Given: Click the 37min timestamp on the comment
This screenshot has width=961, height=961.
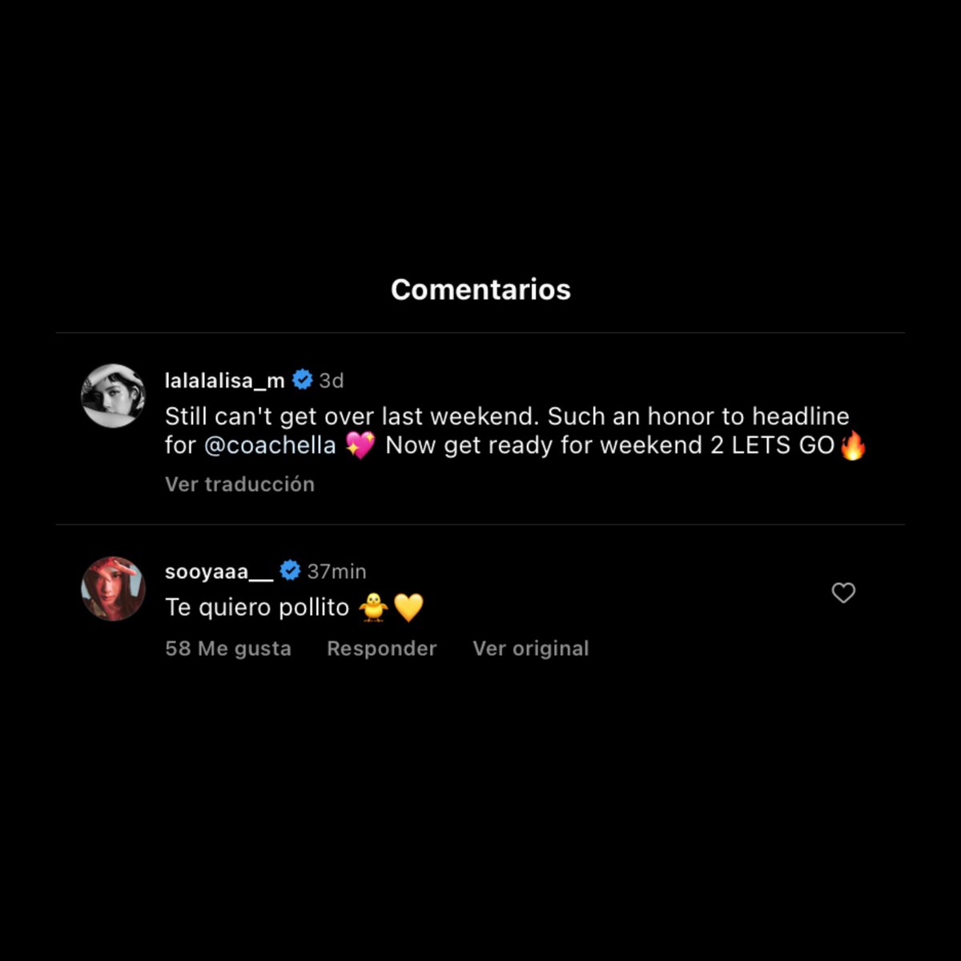Looking at the screenshot, I should 337,572.
